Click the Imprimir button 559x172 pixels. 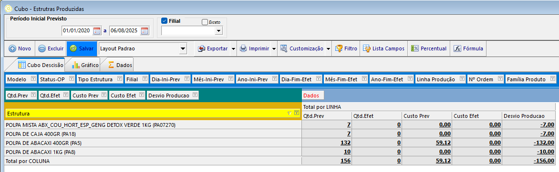click(x=254, y=48)
